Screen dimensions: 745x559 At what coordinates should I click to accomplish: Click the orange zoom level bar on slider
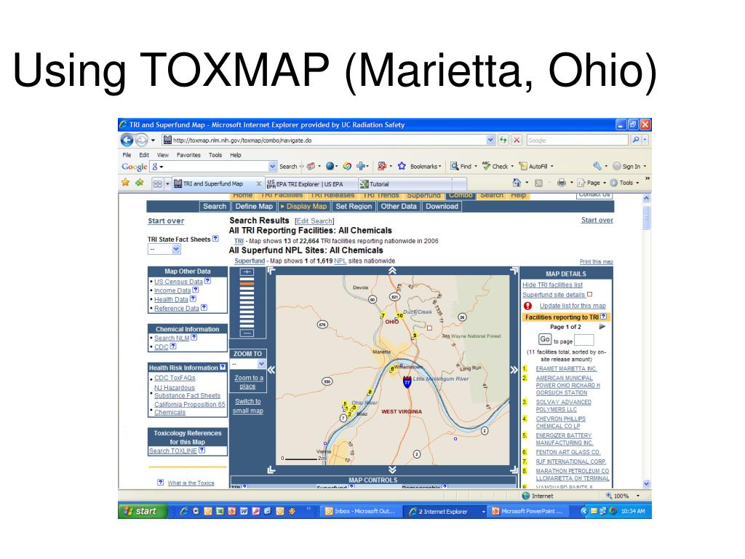(247, 283)
